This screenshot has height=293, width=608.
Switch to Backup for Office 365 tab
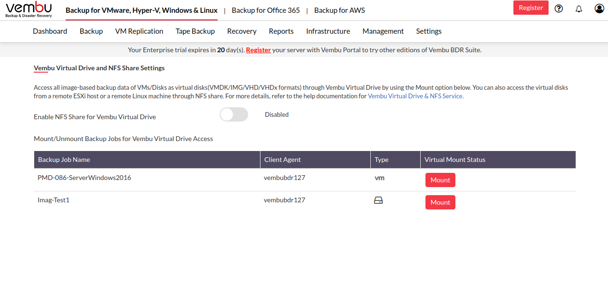[266, 10]
